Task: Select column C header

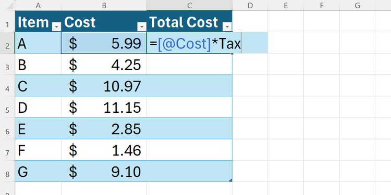Action: point(190,6)
